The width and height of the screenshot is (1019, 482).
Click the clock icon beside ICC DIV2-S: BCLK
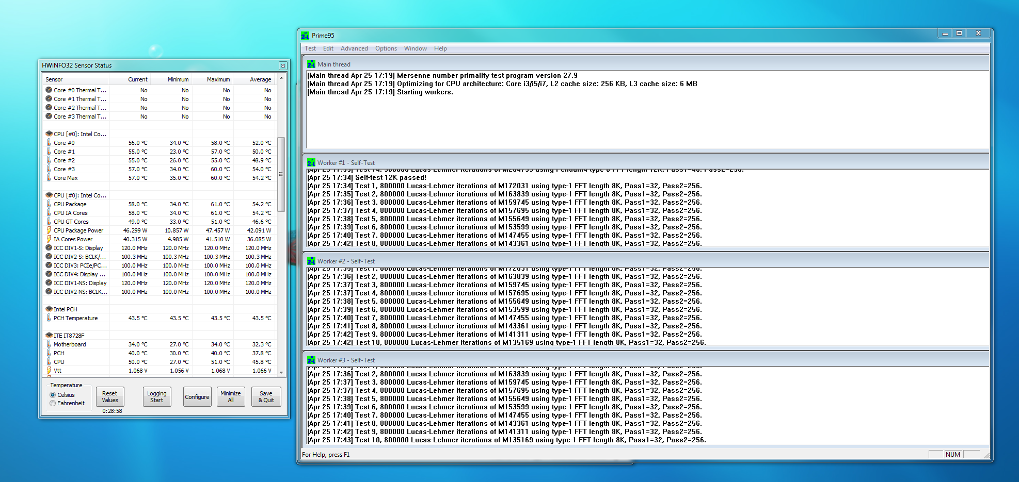tap(49, 257)
